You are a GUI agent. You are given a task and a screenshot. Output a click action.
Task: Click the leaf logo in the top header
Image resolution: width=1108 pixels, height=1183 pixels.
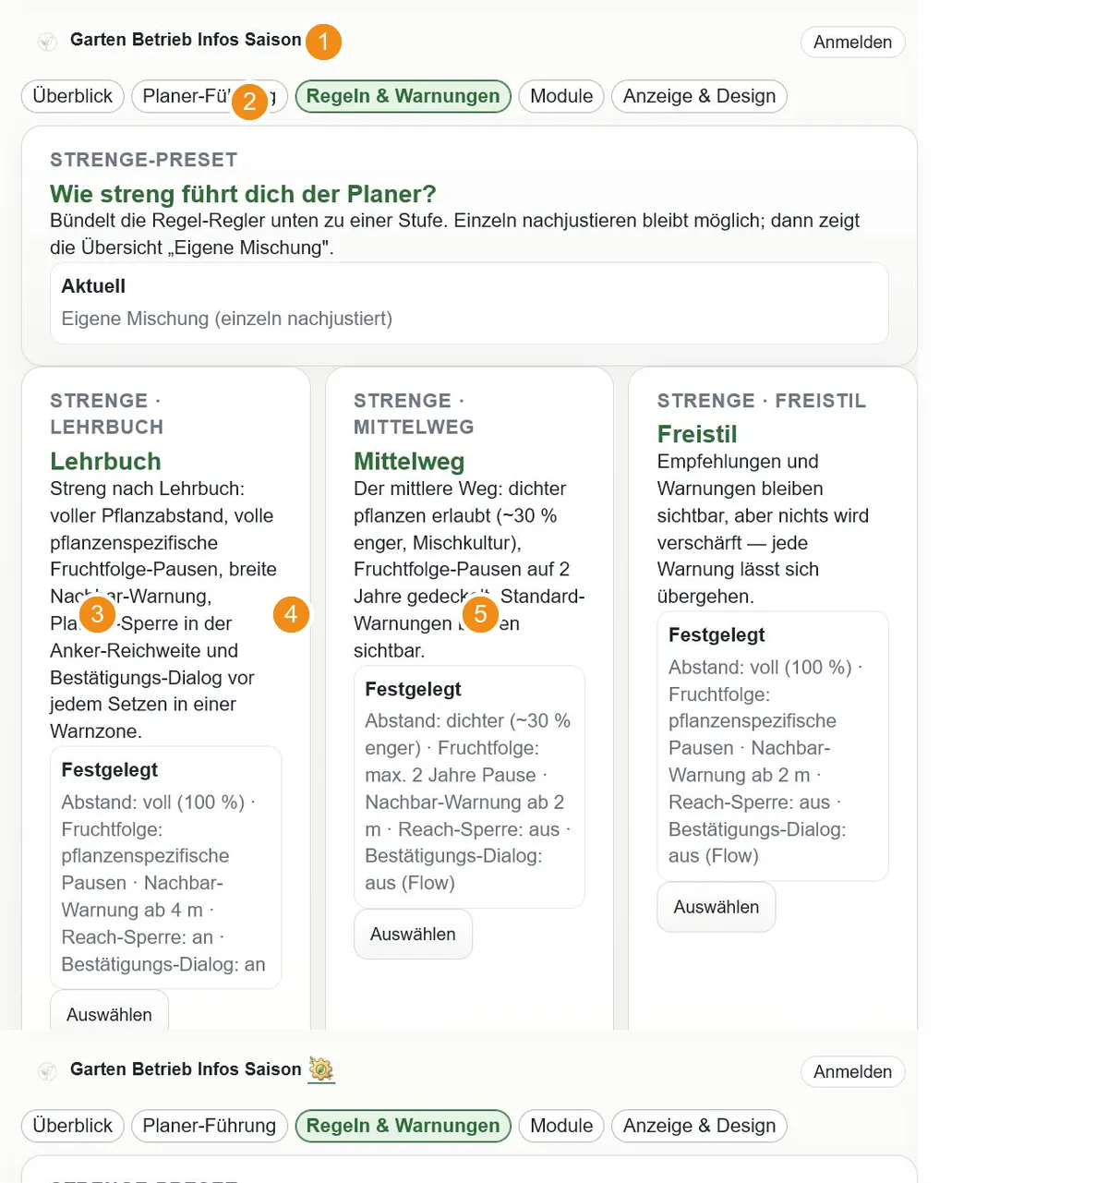click(47, 42)
